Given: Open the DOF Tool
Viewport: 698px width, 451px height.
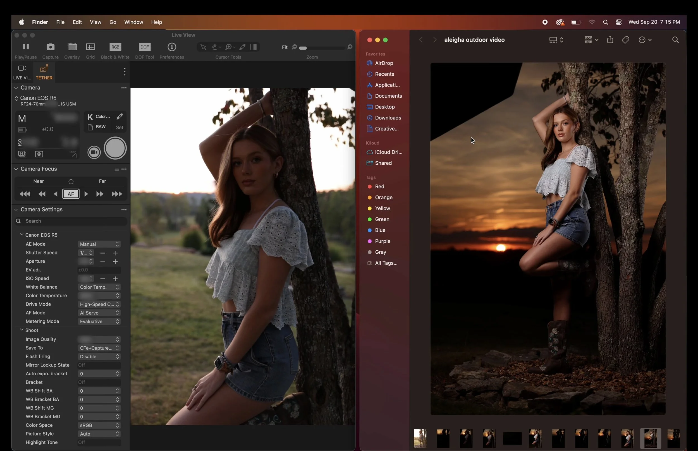Looking at the screenshot, I should pyautogui.click(x=144, y=47).
